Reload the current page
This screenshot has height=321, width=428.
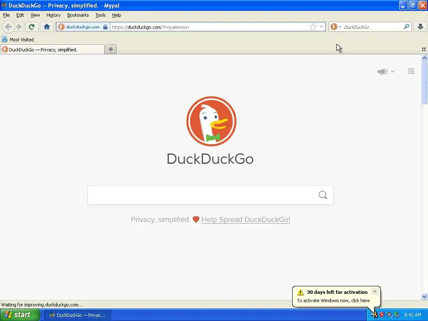31,27
